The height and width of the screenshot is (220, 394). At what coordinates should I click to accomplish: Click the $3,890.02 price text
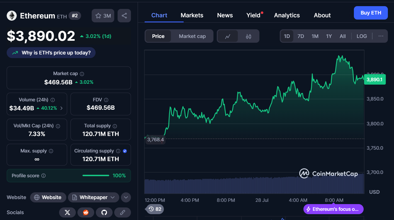point(41,36)
